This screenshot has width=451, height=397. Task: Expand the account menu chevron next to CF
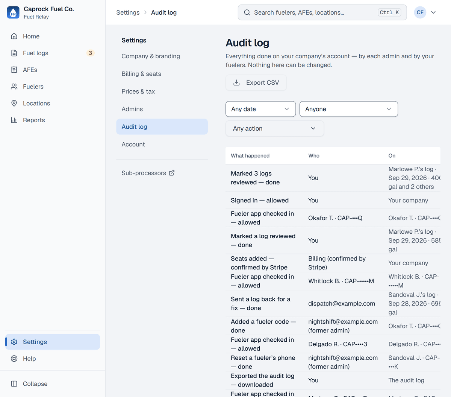coord(433,12)
